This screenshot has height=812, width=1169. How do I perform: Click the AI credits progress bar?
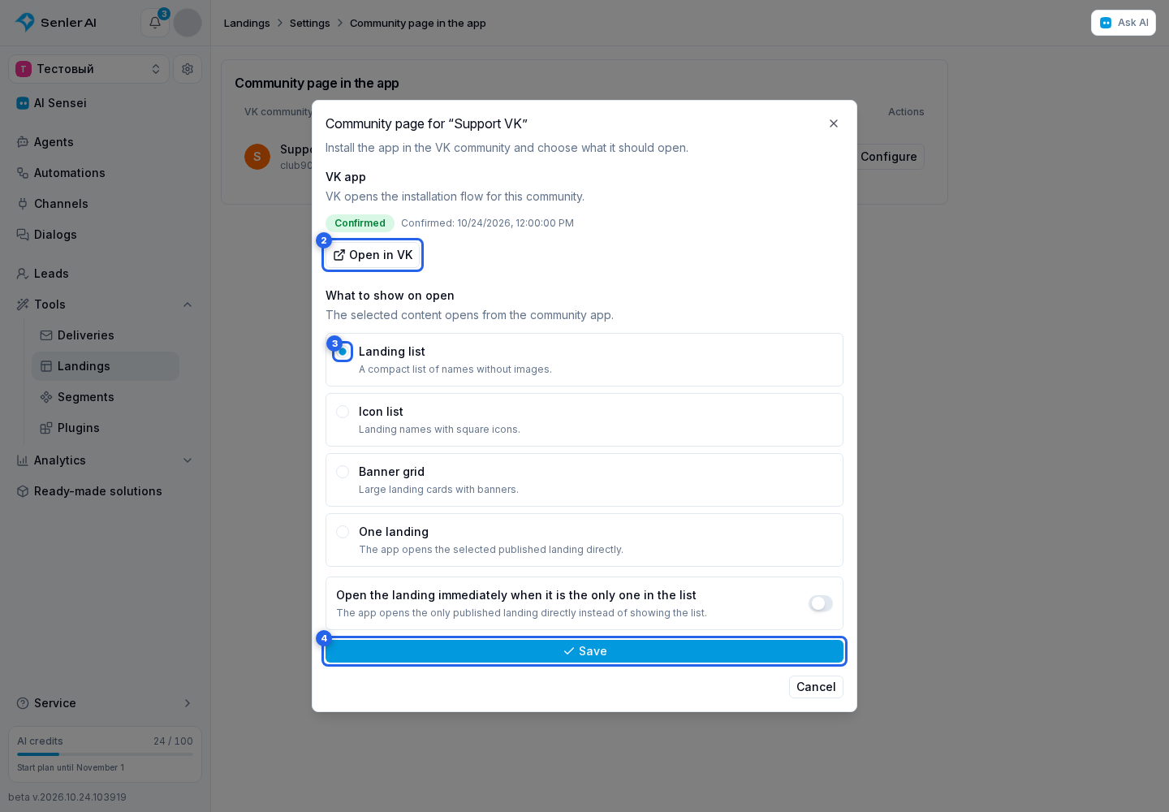click(x=106, y=754)
